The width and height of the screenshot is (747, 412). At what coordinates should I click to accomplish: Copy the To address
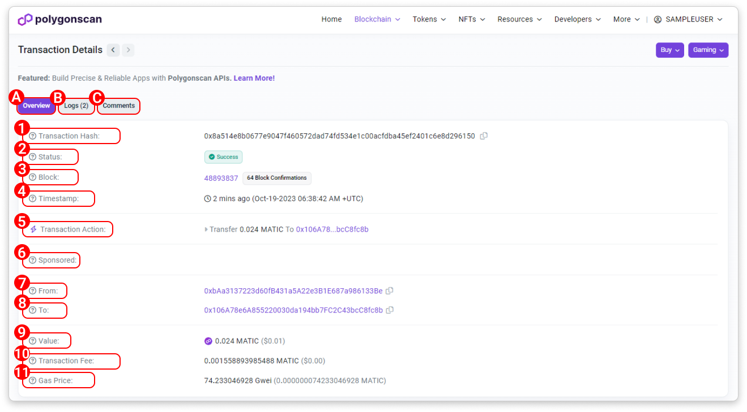390,310
